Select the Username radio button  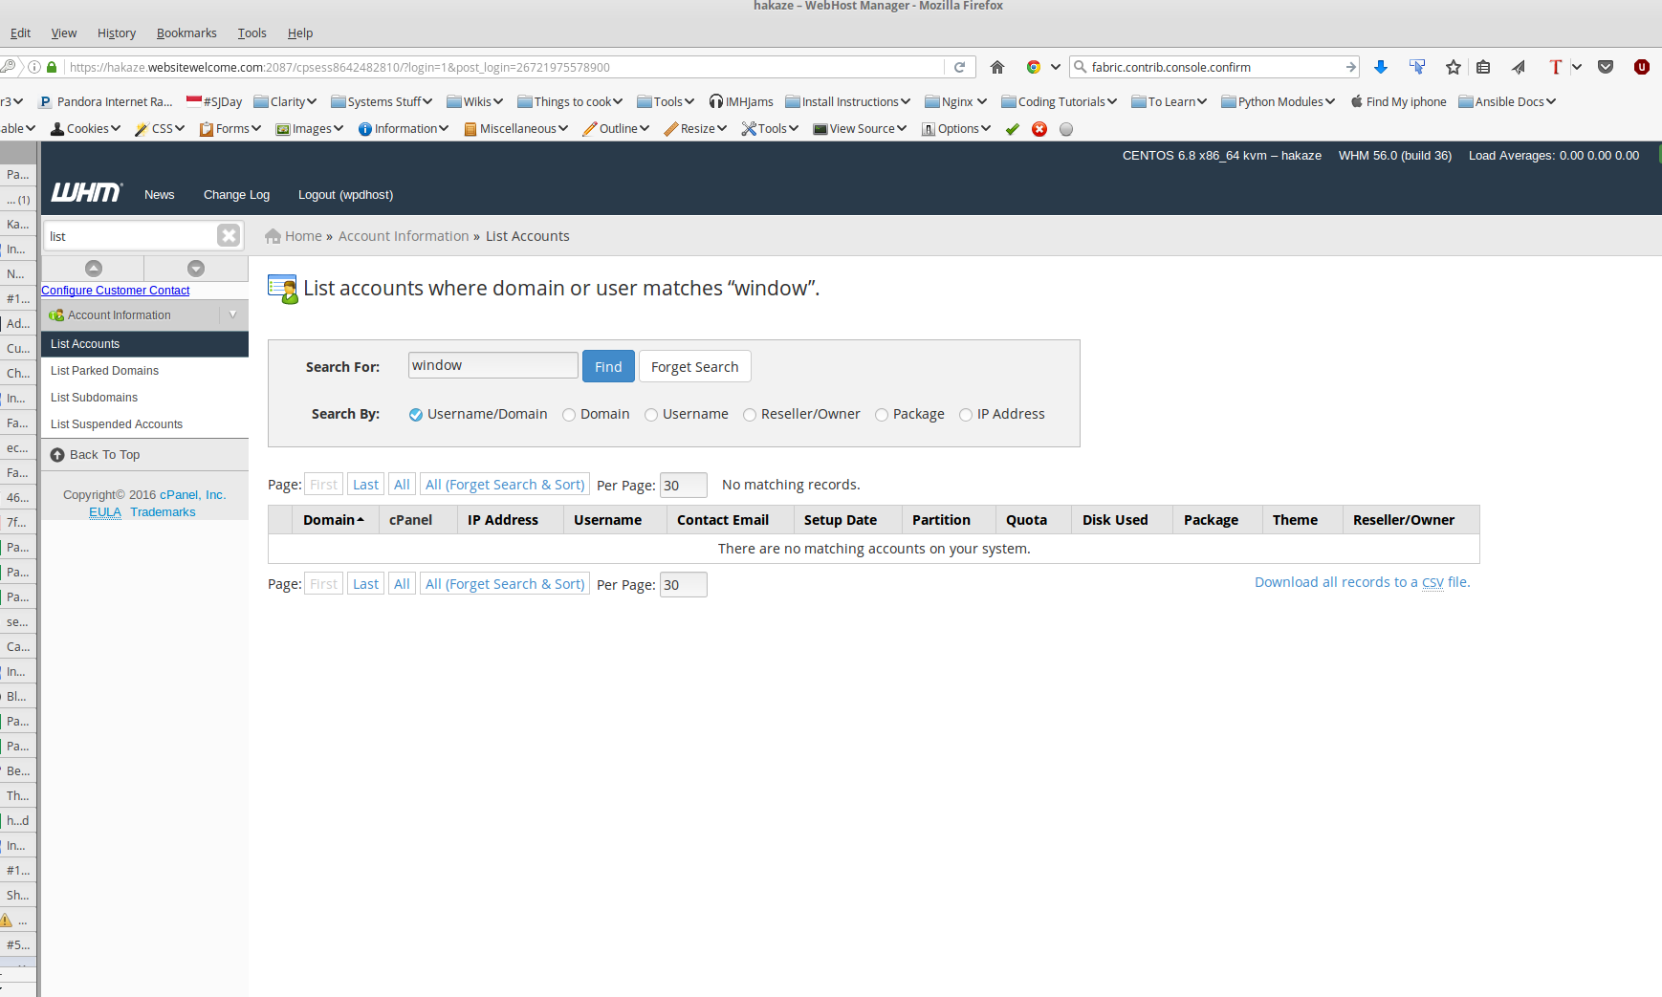click(x=651, y=415)
